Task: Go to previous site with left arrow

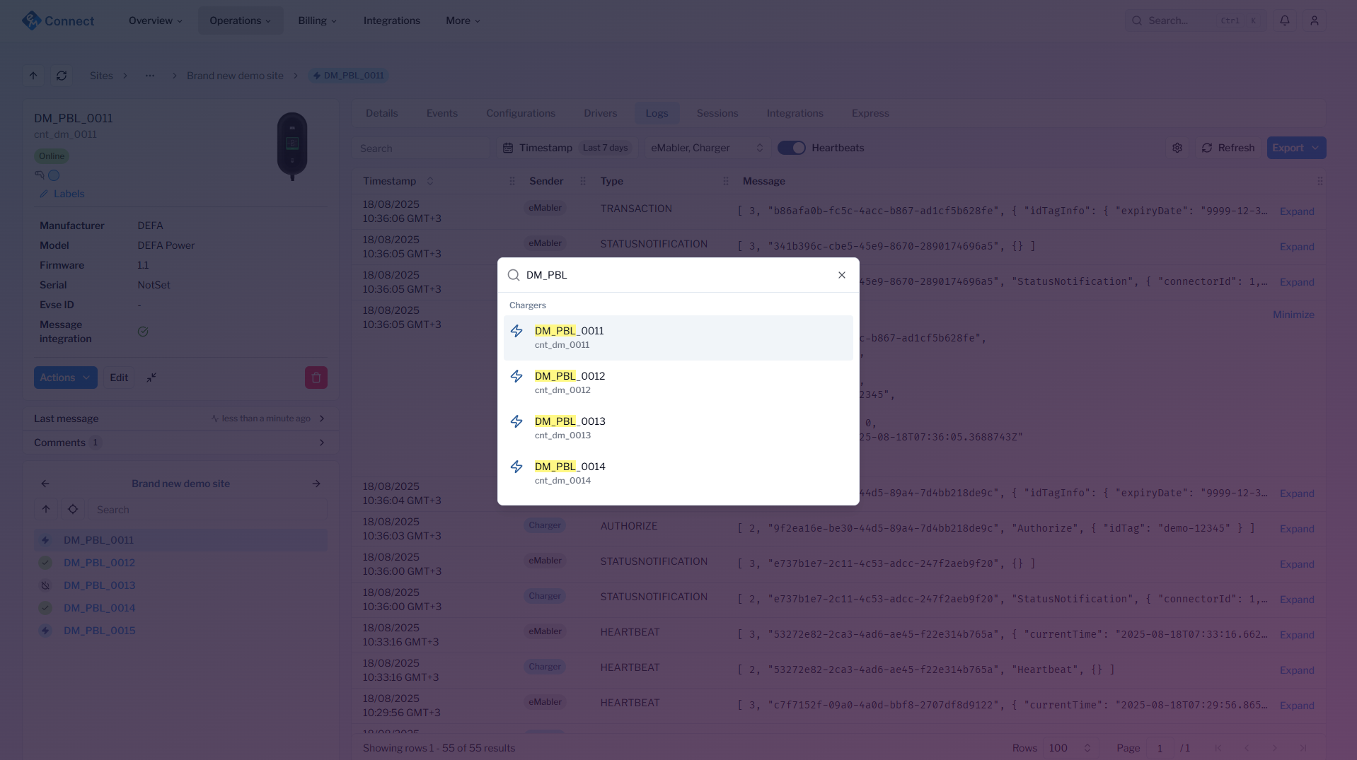Action: tap(45, 484)
